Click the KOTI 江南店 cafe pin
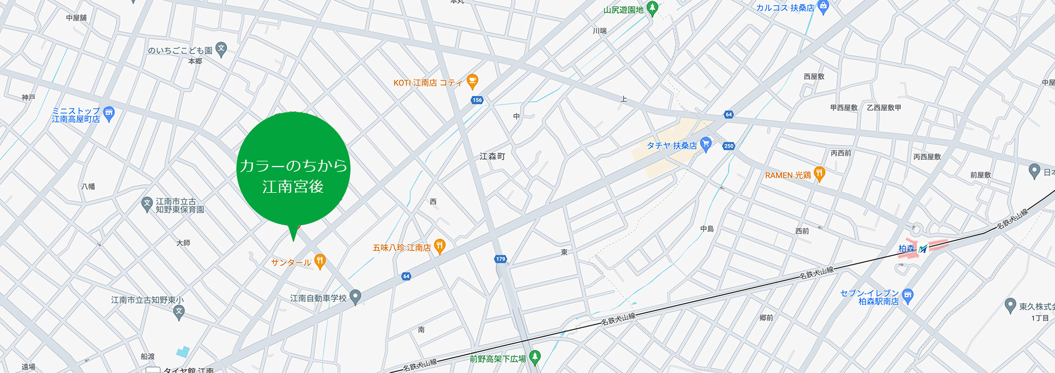The width and height of the screenshot is (1055, 373). point(472,82)
